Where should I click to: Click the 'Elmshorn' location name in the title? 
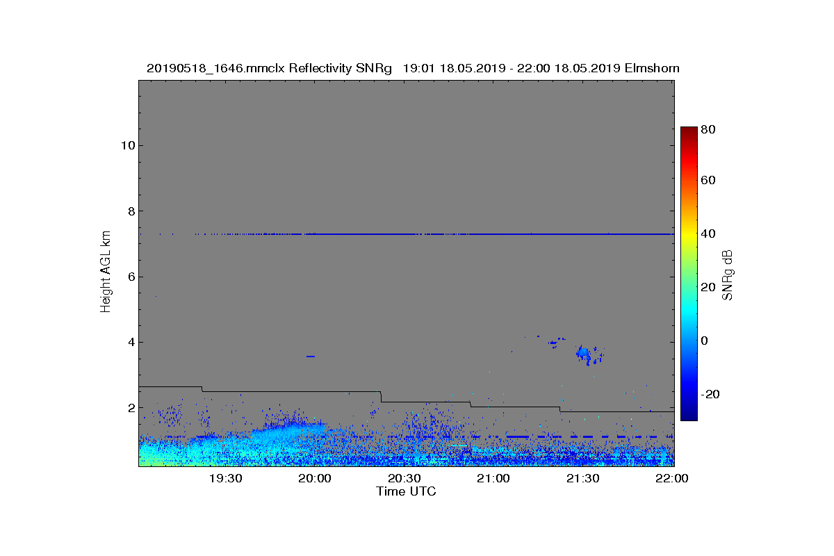pyautogui.click(x=652, y=69)
